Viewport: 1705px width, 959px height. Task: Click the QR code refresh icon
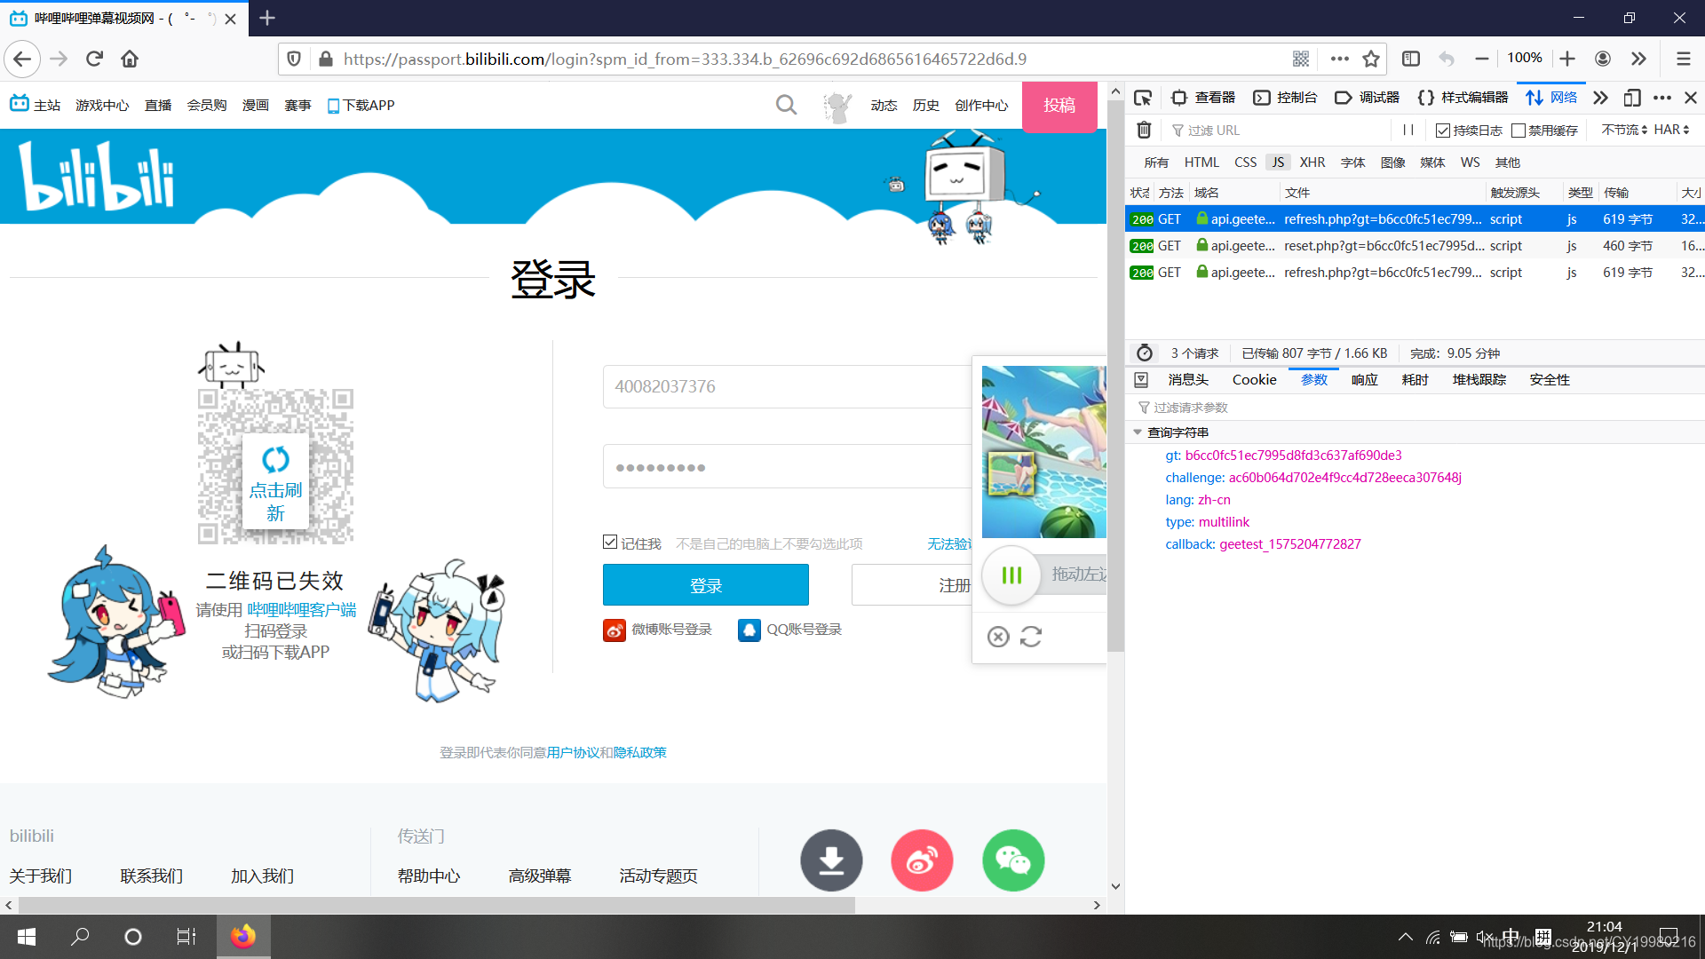point(275,459)
